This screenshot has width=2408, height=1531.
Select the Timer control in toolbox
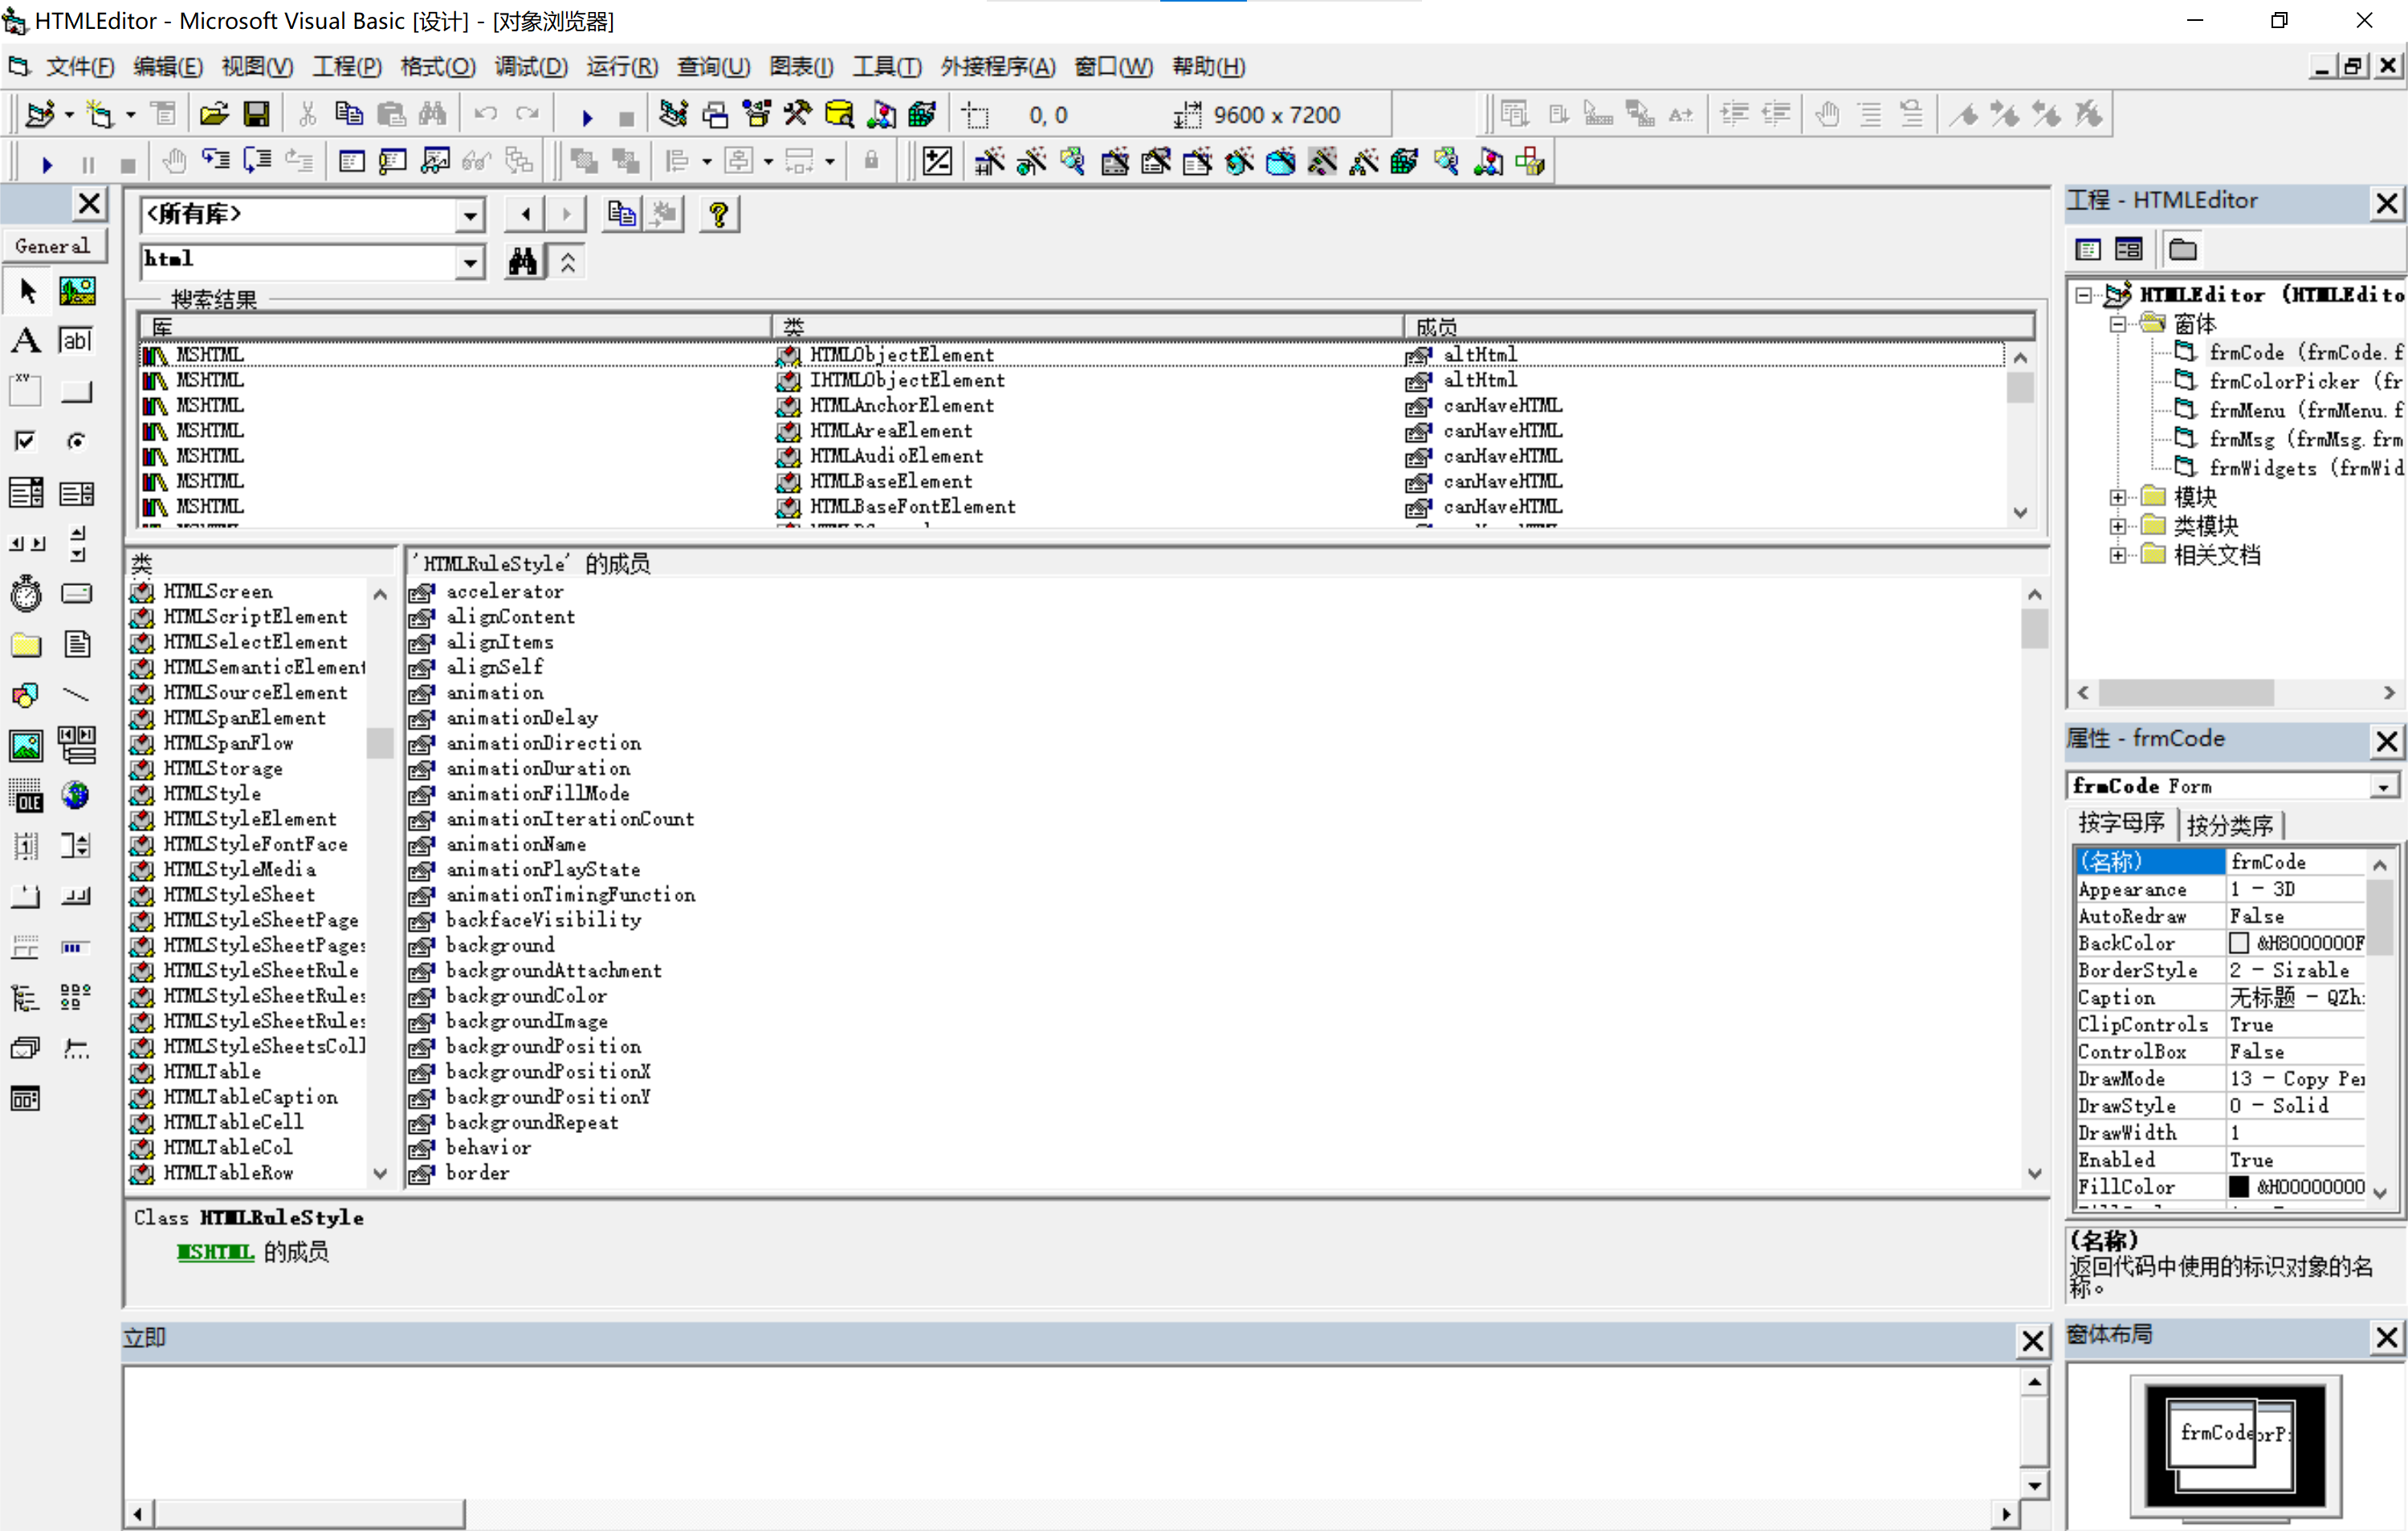click(26, 594)
